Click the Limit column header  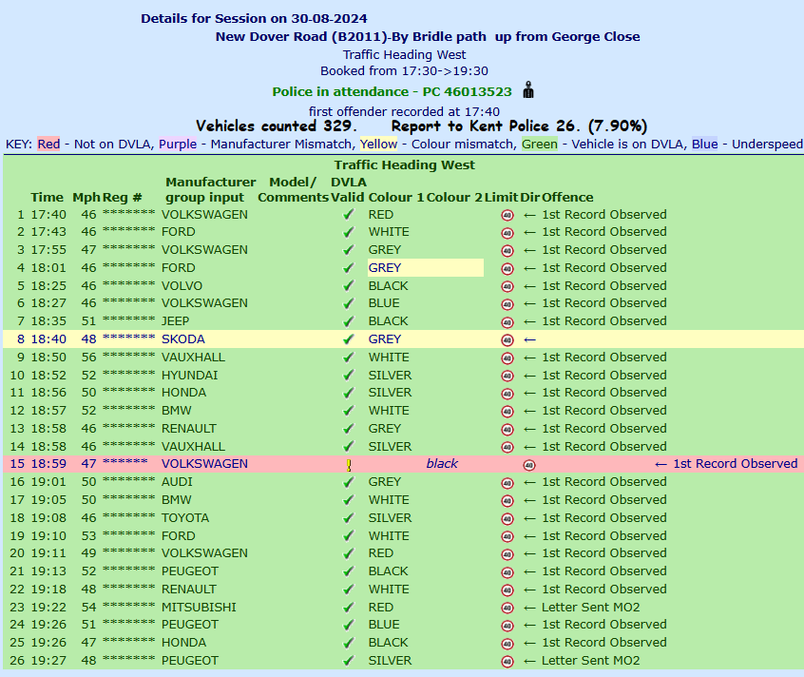click(x=502, y=198)
